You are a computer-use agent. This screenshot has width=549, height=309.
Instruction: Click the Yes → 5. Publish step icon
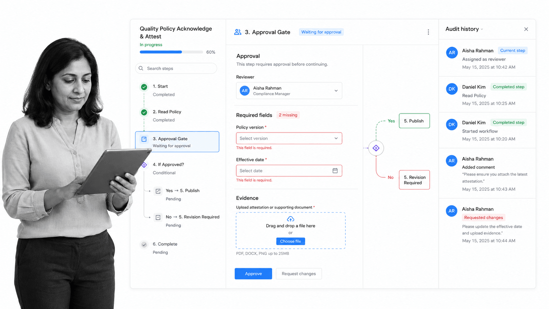click(158, 191)
